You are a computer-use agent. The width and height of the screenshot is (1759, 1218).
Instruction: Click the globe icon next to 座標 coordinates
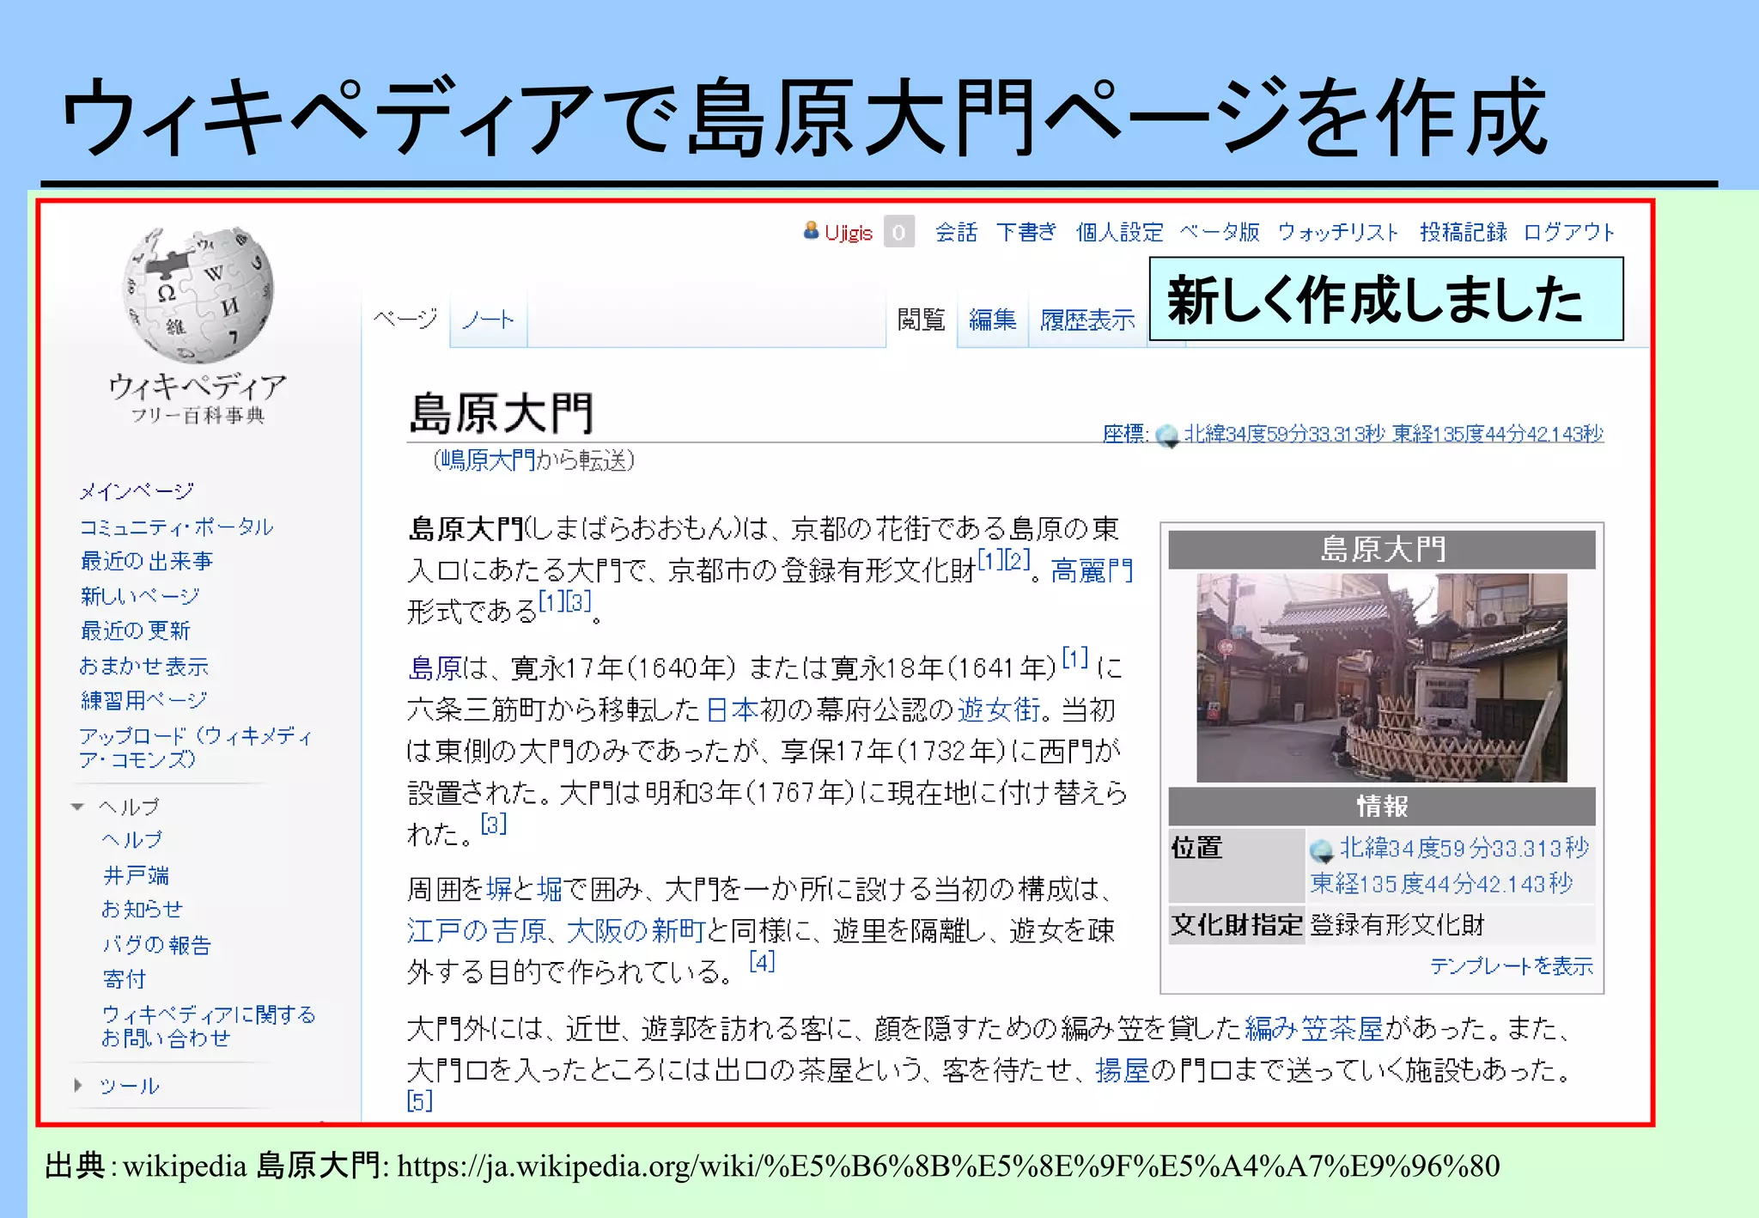1166,436
